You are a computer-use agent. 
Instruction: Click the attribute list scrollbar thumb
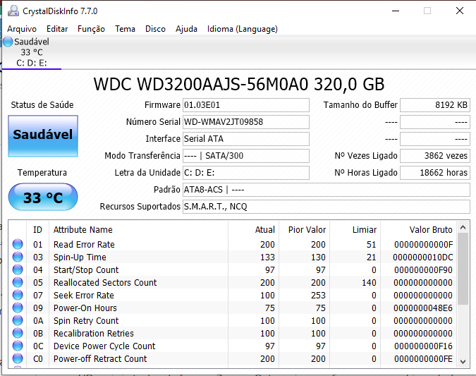pos(463,269)
